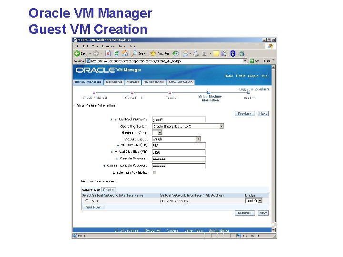Expand the Mail button dropdown arrow
The image size is (343, 257).
point(190,53)
